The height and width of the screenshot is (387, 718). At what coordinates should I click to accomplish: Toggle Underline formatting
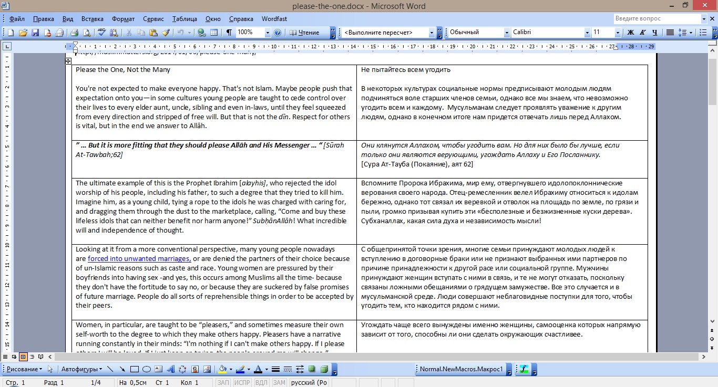pos(654,33)
